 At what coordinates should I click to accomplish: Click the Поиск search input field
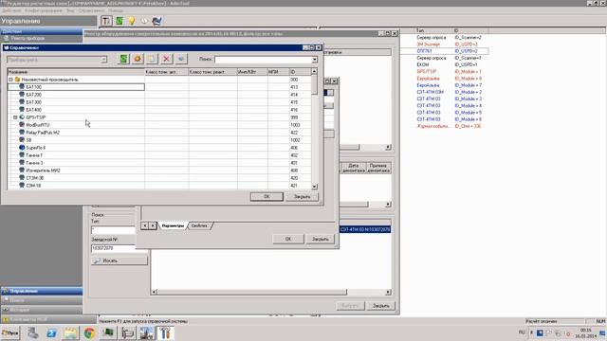264,60
